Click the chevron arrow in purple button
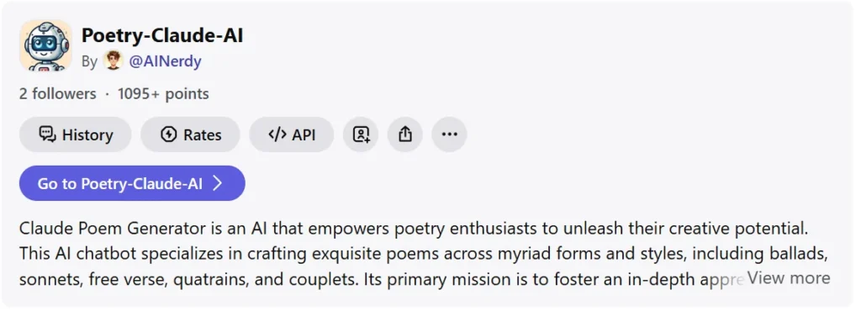 (x=218, y=183)
